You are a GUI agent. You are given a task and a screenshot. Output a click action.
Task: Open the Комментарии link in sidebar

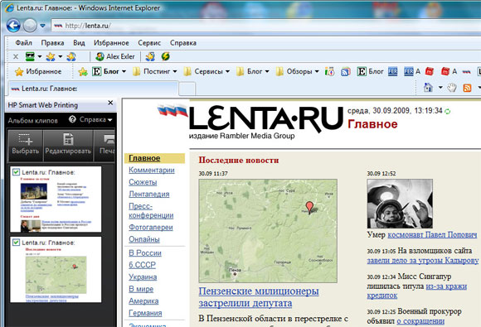click(152, 170)
